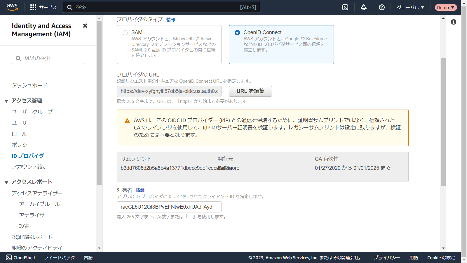Collapse the アクセス管理 section
The width and height of the screenshot is (467, 263).
point(6,101)
